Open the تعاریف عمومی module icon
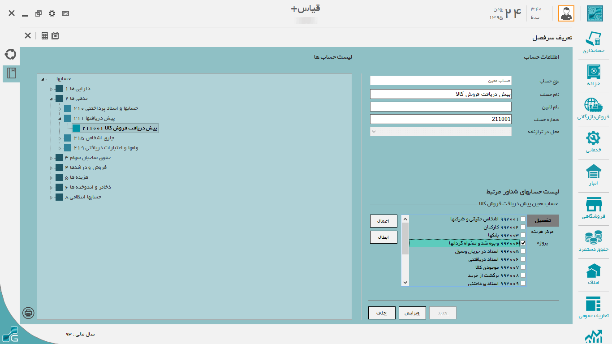Screen dimensions: 612x344 point(594,307)
